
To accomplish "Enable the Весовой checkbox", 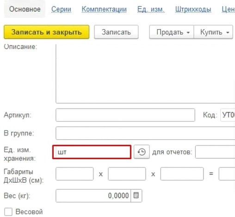I will click(8, 211).
